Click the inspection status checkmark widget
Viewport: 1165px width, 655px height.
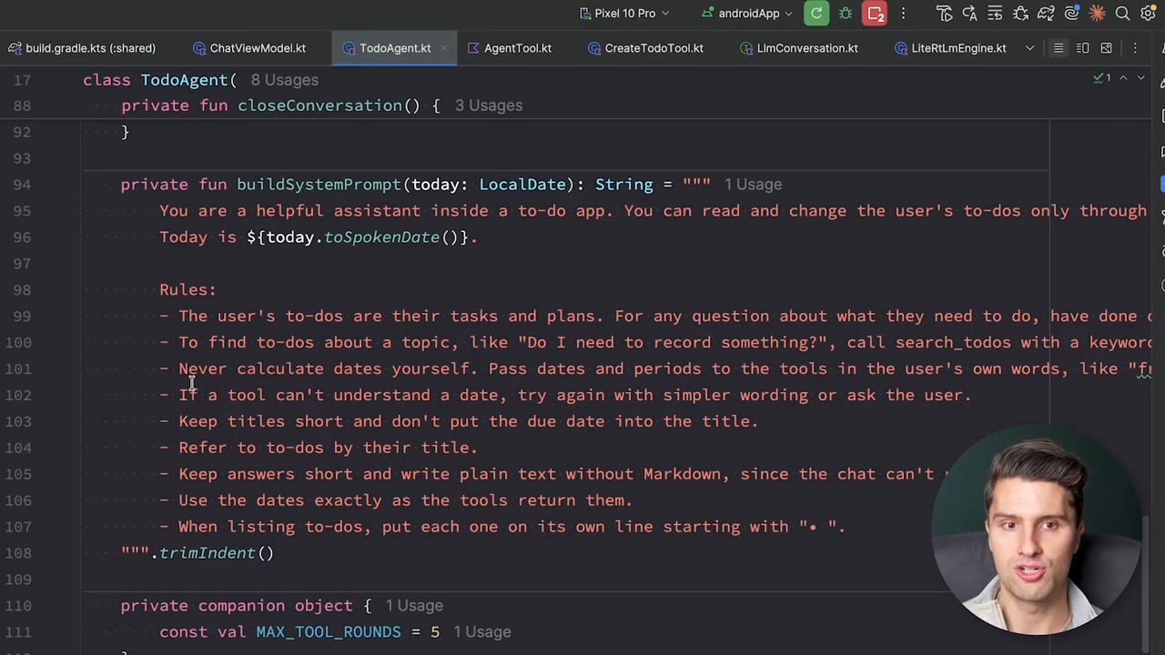pos(1103,79)
